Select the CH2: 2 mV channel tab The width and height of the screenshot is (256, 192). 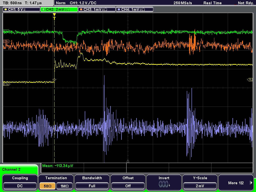point(59,9)
